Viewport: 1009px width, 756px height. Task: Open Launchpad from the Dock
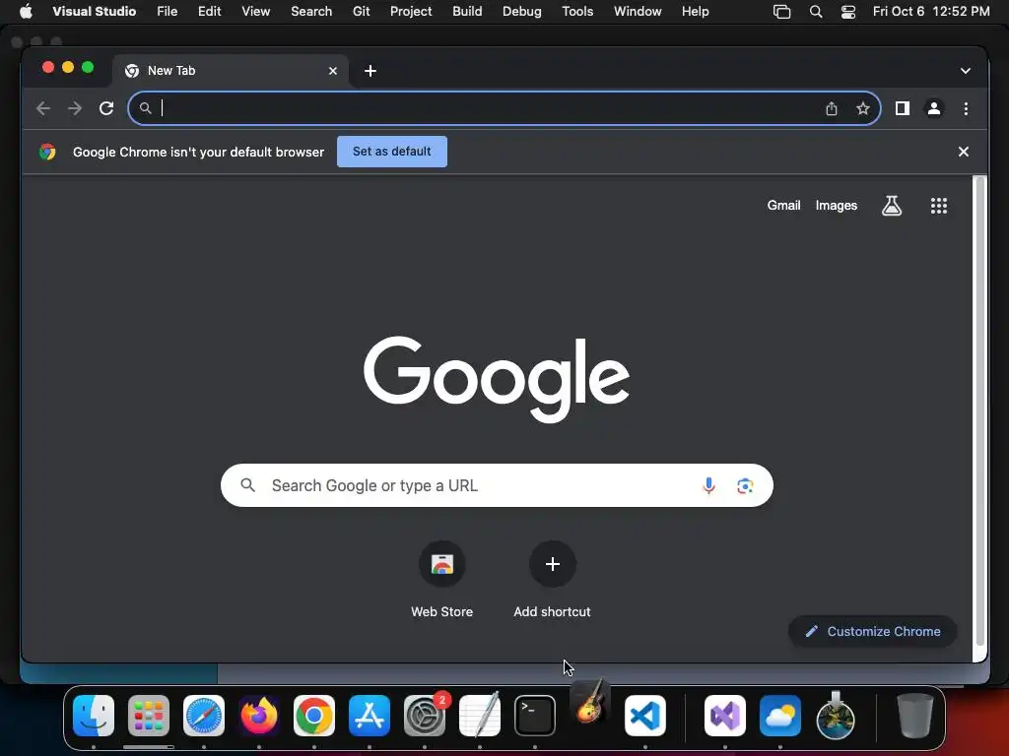point(149,716)
